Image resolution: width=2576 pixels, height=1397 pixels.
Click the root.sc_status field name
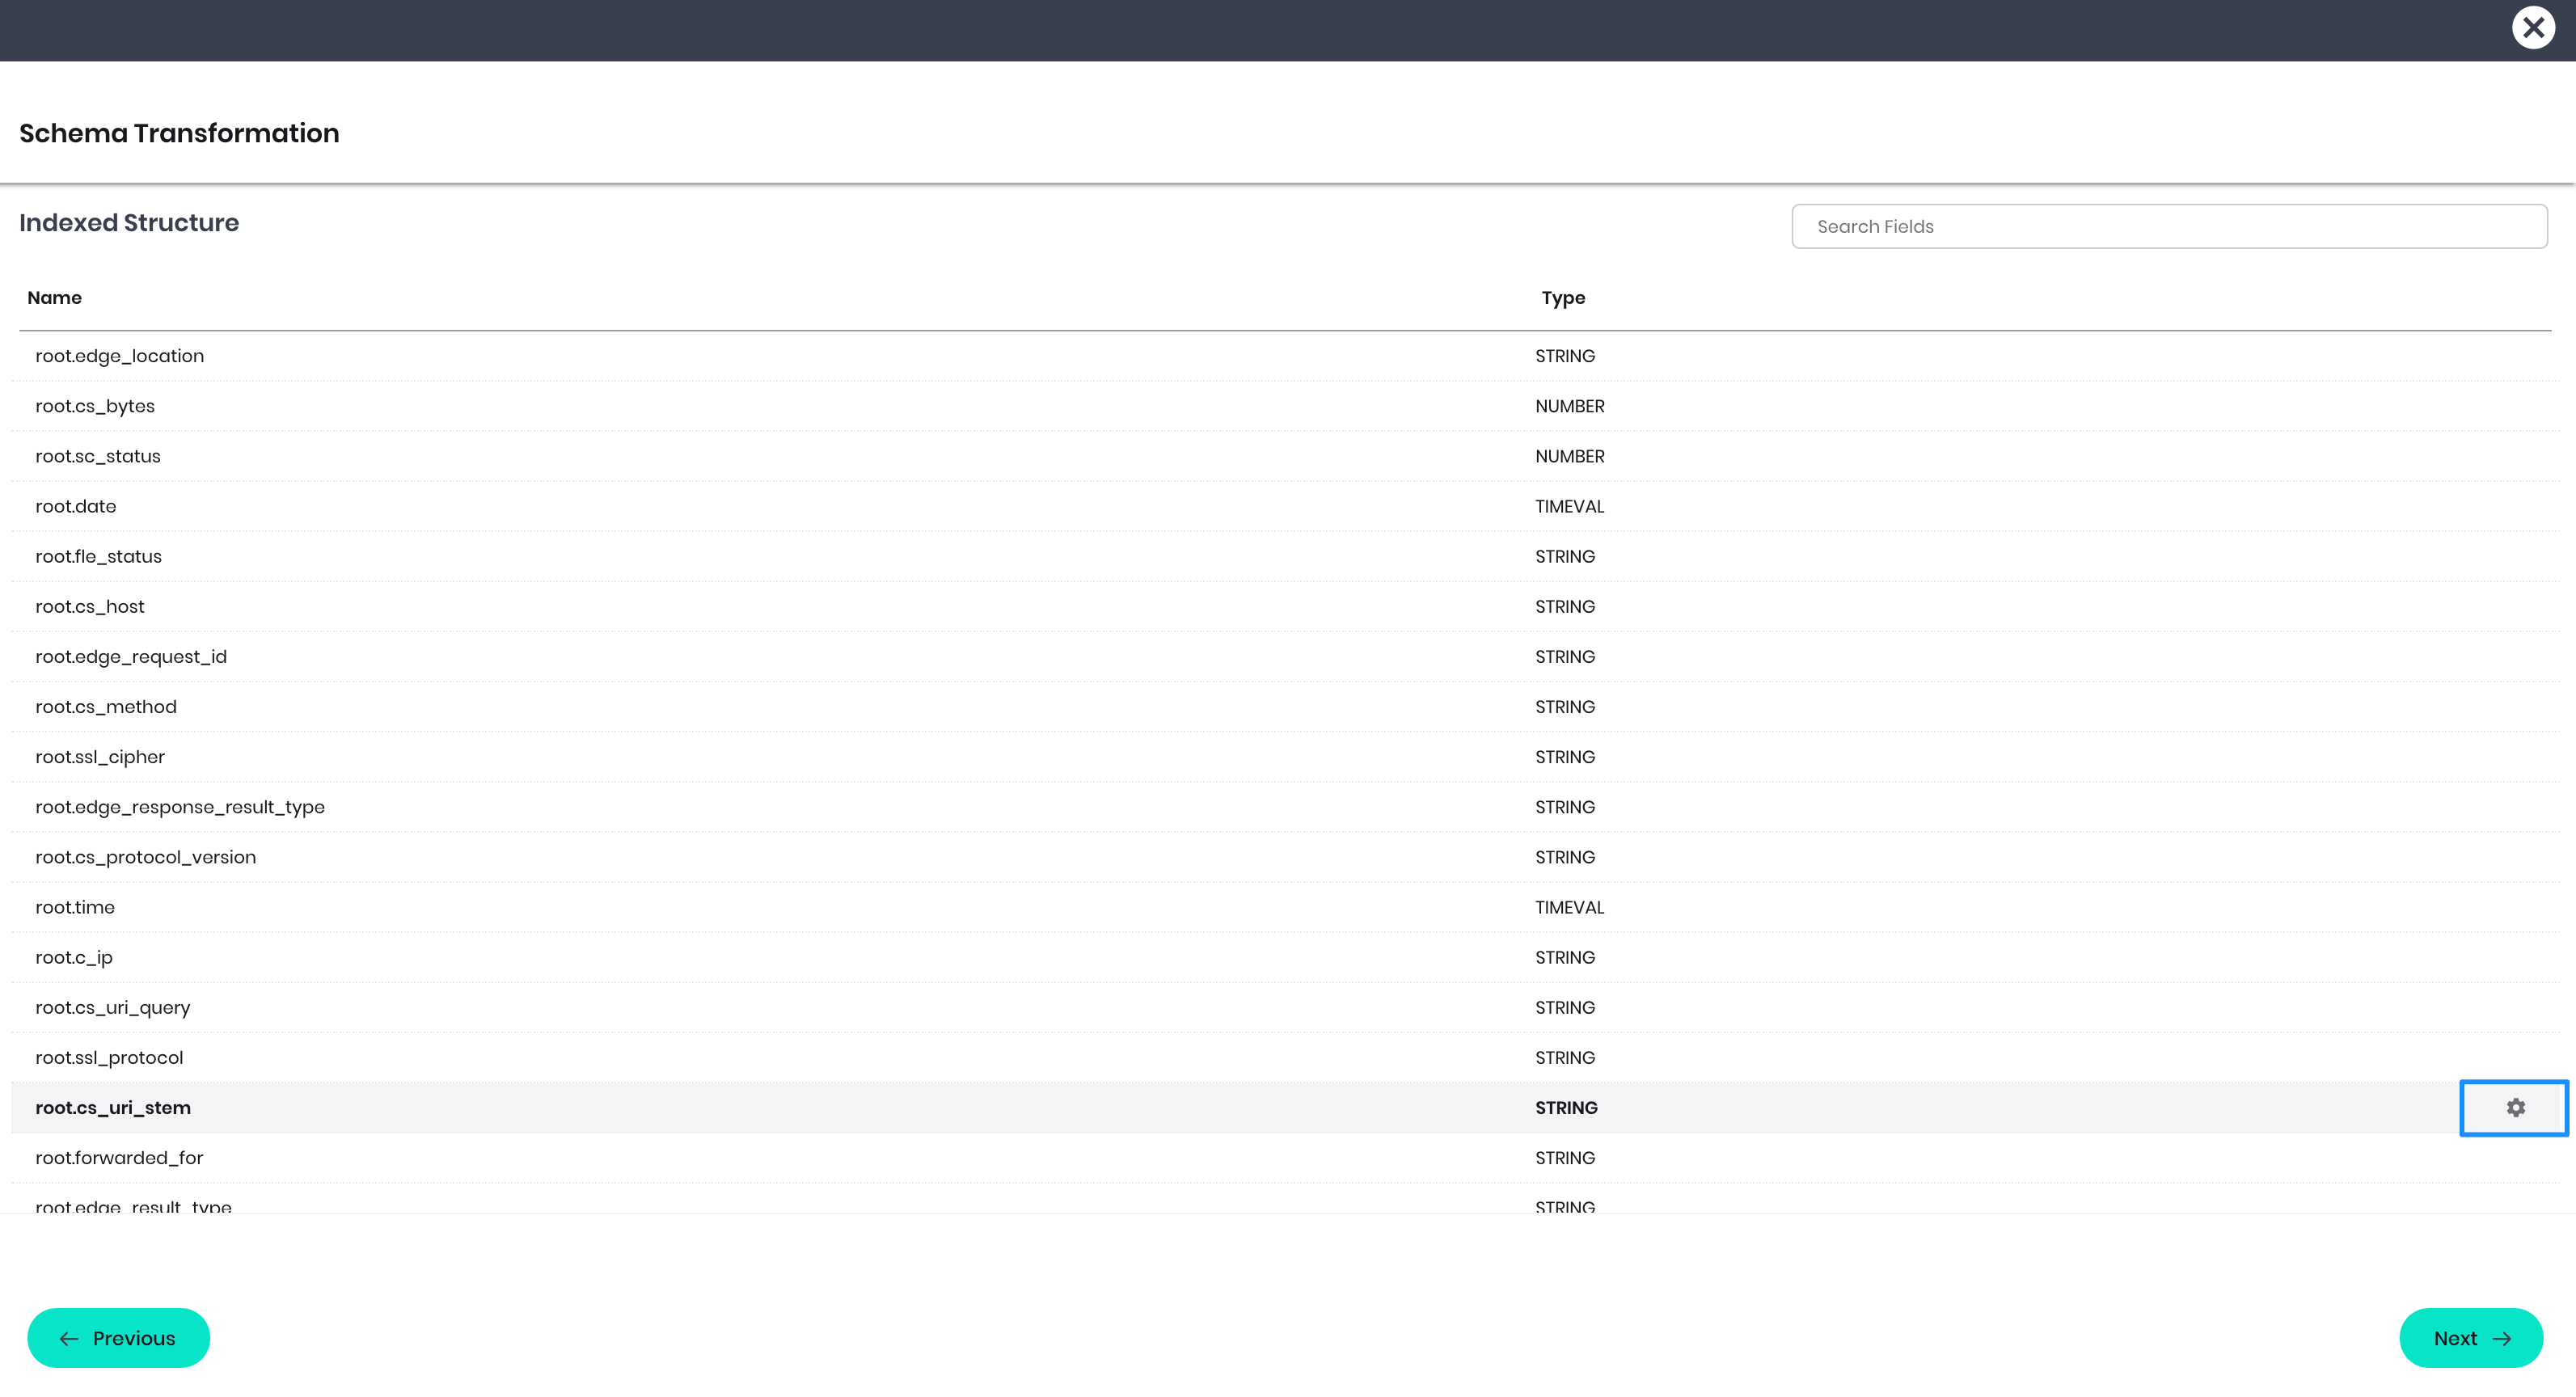click(98, 456)
